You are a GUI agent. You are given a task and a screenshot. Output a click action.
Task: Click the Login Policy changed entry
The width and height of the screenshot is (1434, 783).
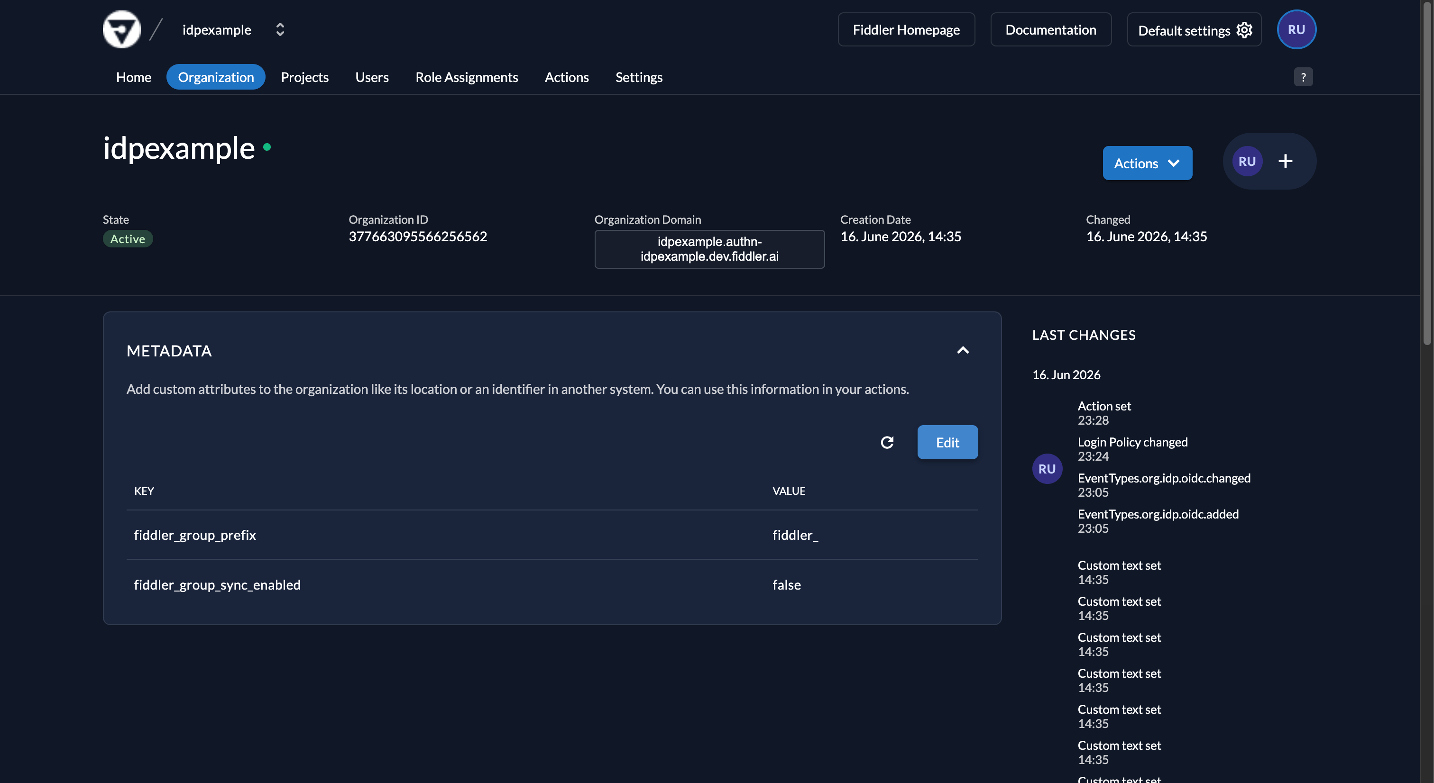[x=1132, y=448]
